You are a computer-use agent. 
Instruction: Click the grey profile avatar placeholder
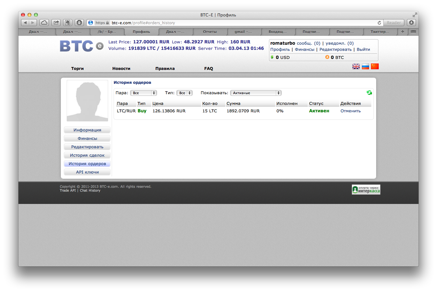[x=87, y=101]
